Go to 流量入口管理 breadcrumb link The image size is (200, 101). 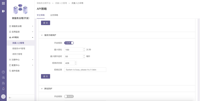pyautogui.click(x=61, y=3)
